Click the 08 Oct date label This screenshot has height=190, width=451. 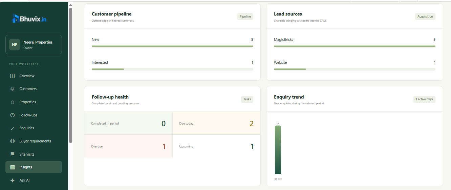click(x=278, y=179)
